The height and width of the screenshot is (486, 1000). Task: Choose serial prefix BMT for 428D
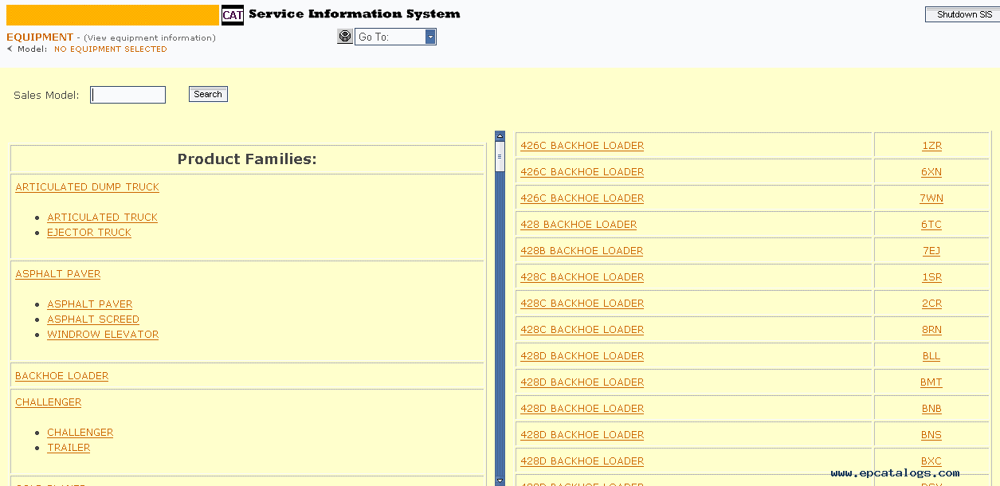[x=931, y=382]
